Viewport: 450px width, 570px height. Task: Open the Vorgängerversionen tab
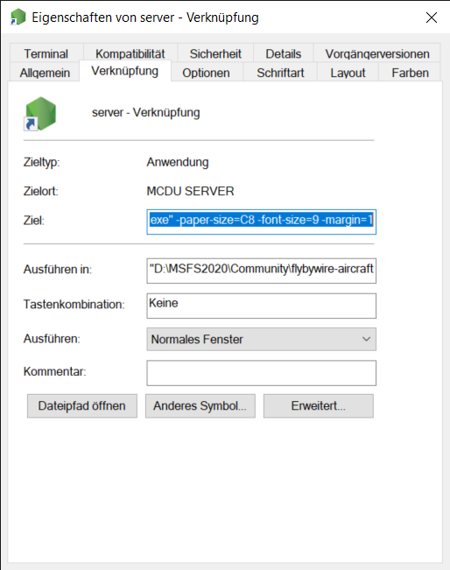pyautogui.click(x=377, y=53)
